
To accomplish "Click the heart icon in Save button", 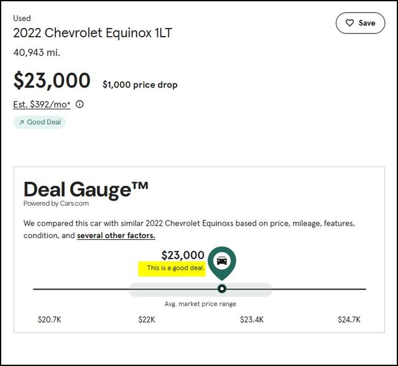I will pos(349,23).
